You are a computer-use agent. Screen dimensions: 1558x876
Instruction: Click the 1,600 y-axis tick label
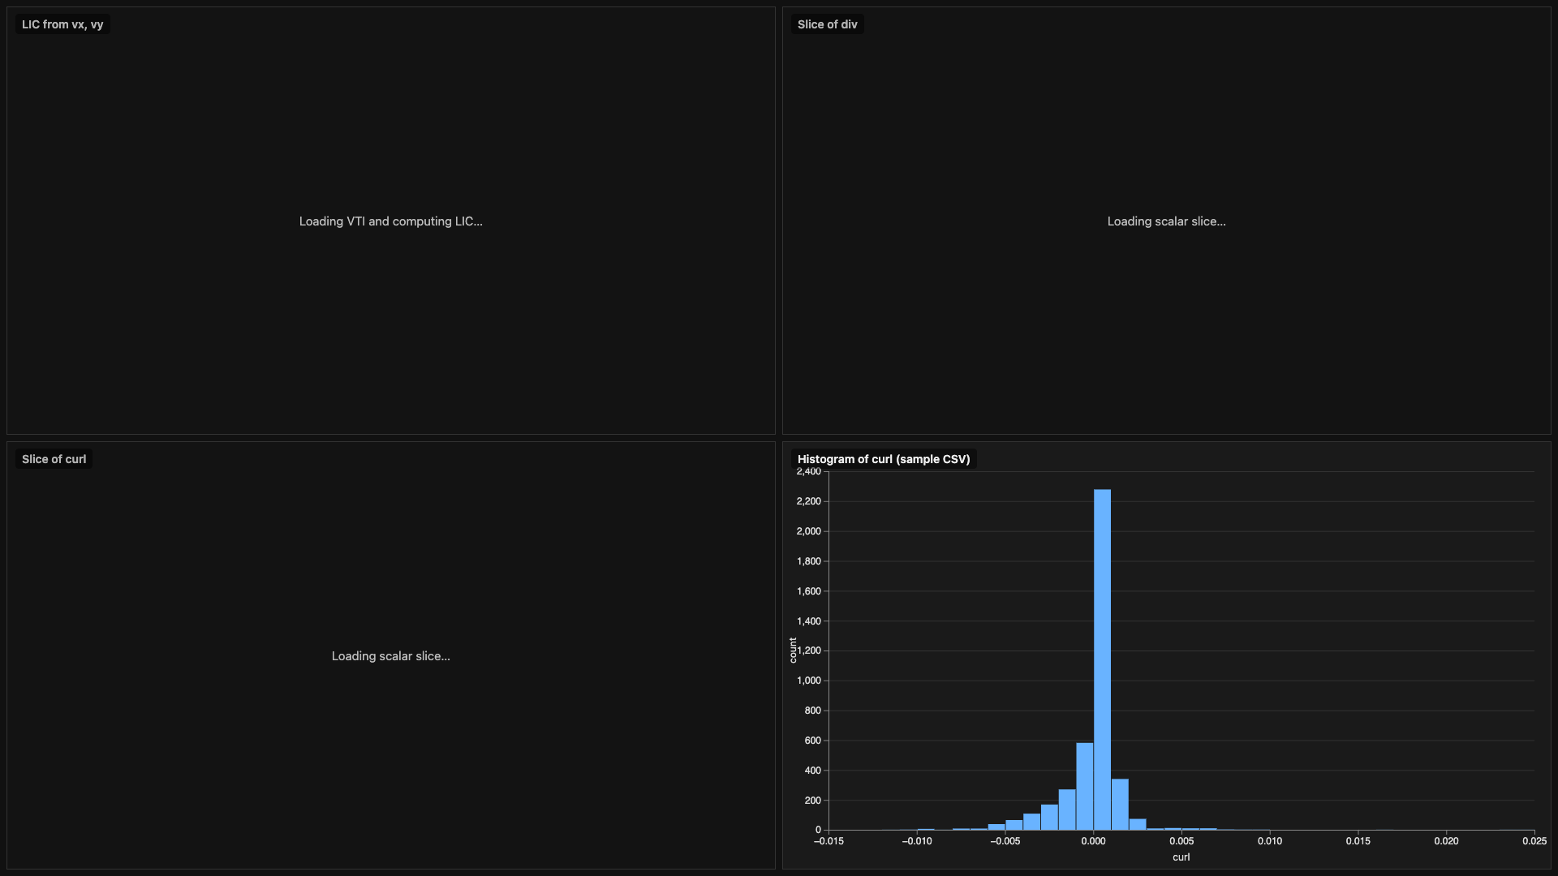[808, 591]
